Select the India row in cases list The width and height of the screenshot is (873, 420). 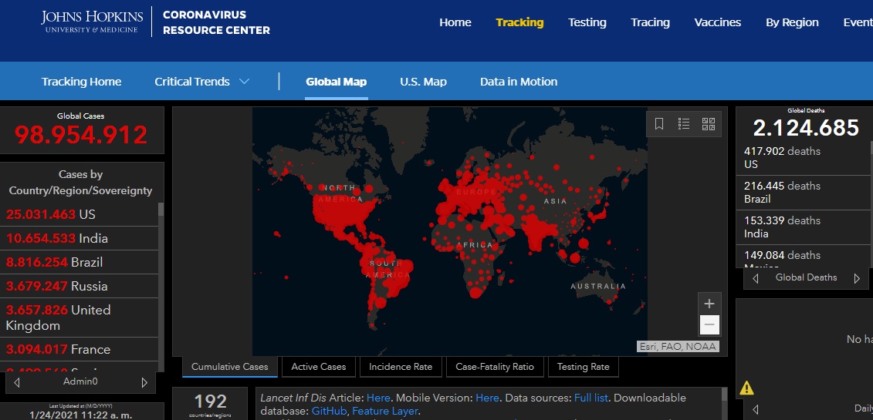click(x=79, y=238)
